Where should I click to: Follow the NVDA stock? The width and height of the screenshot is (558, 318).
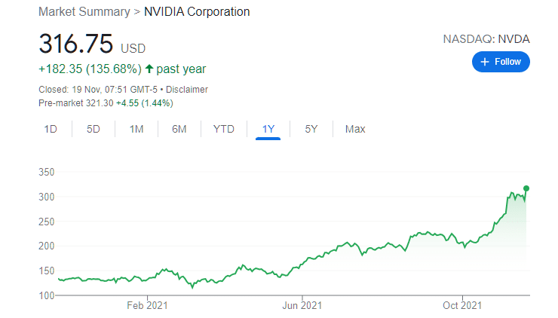click(501, 62)
